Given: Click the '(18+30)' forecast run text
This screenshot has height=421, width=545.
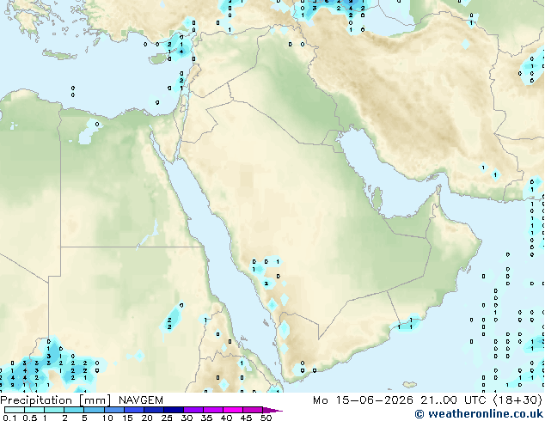Looking at the screenshot, I should 517,400.
